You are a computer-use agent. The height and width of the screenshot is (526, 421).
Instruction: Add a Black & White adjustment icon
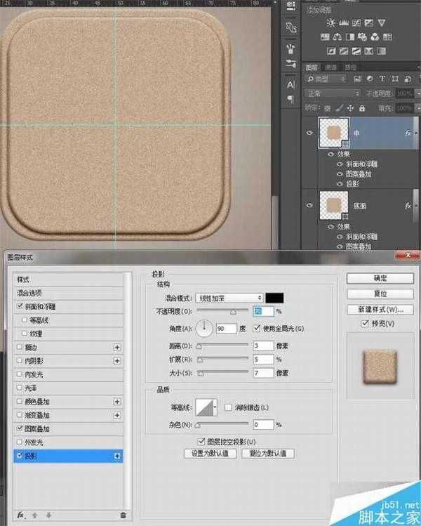pyautogui.click(x=350, y=37)
